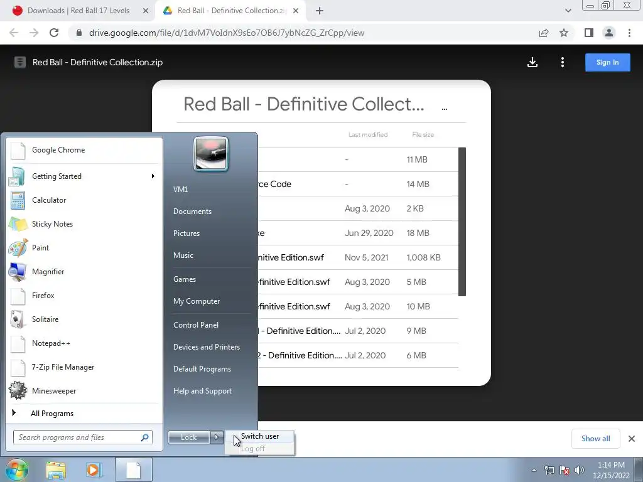
Task: Open the Action Center flag icon
Action: 565,470
